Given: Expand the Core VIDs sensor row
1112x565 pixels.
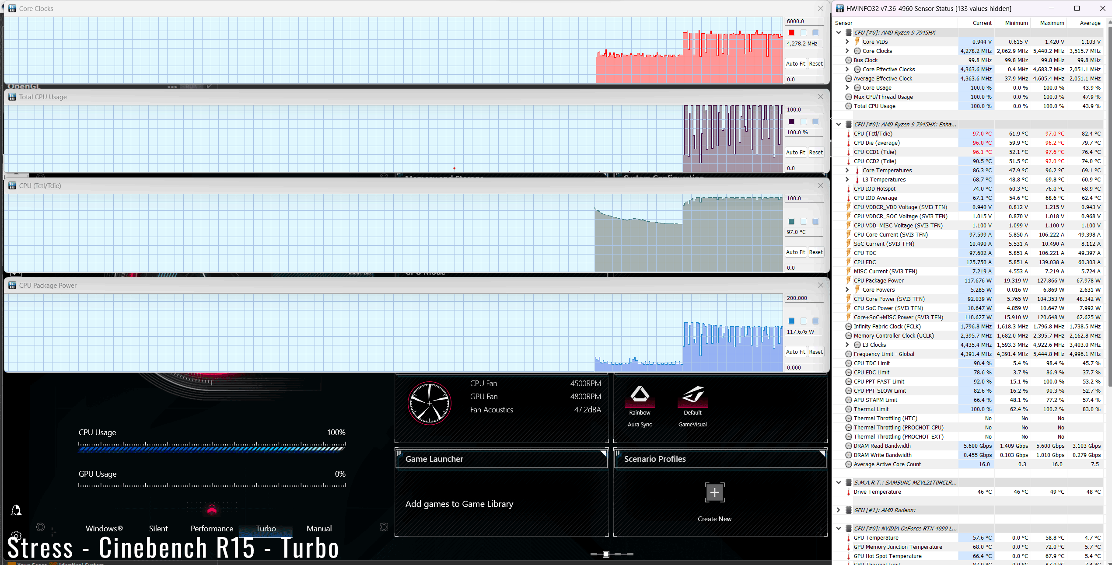Looking at the screenshot, I should pyautogui.click(x=847, y=42).
